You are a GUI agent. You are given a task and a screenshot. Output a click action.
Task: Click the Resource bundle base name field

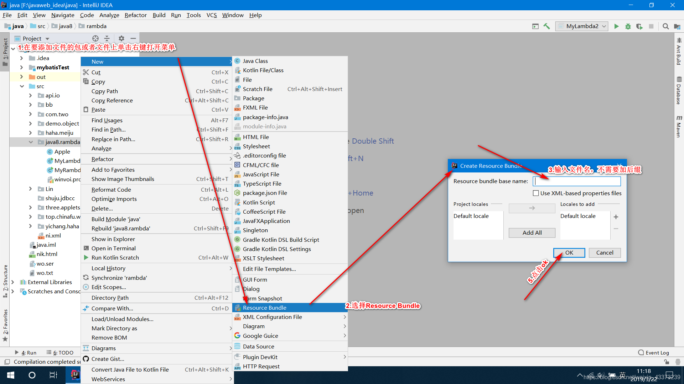coord(577,181)
